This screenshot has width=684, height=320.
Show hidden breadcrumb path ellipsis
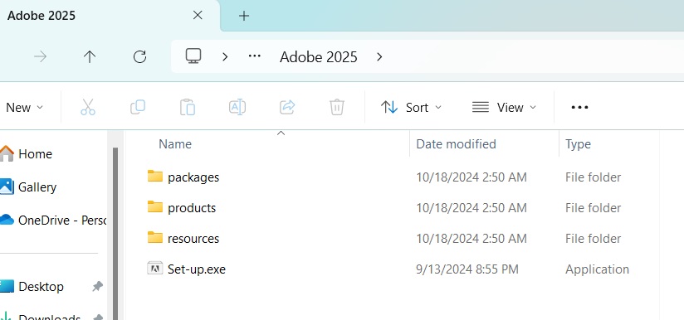(254, 56)
